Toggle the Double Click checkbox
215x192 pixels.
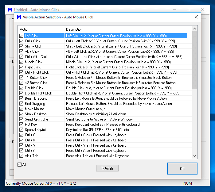pos(21,88)
